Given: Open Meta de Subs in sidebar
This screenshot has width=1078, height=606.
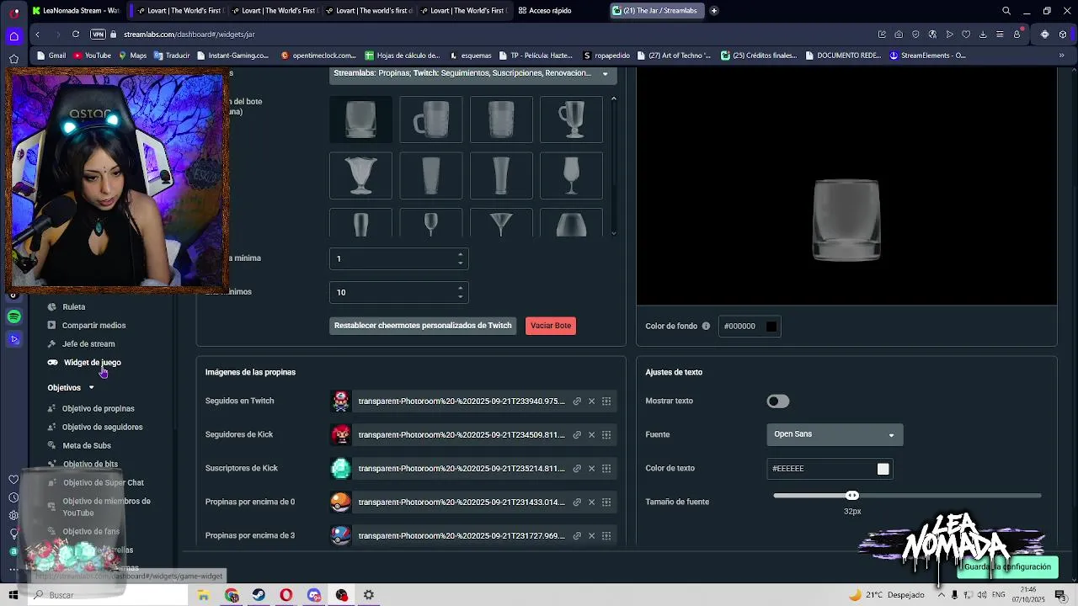Looking at the screenshot, I should [87, 446].
